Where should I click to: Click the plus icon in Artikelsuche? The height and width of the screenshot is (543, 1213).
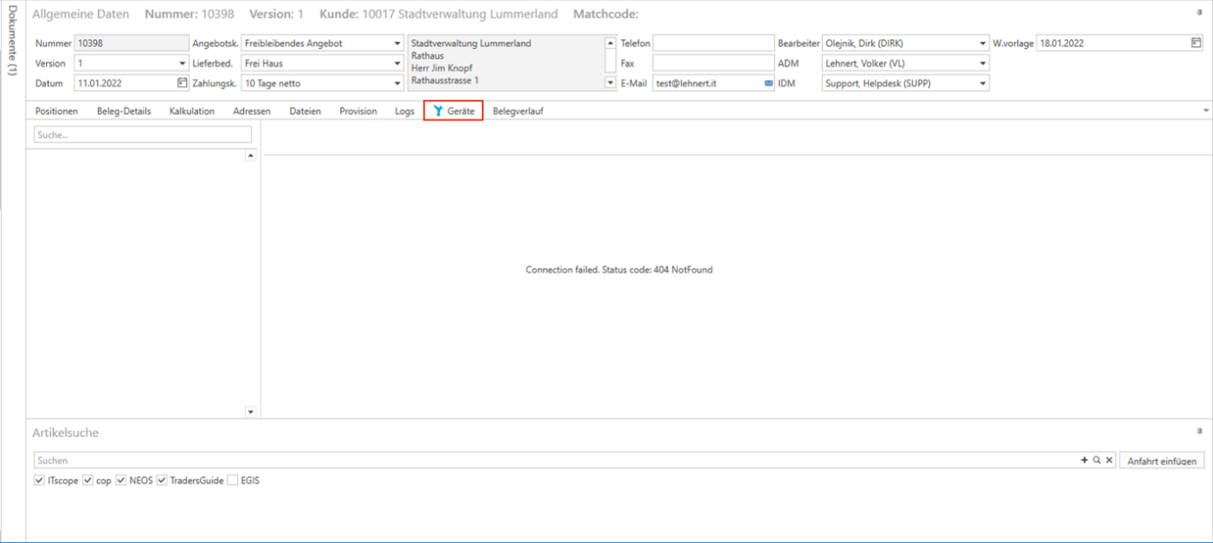point(1084,460)
